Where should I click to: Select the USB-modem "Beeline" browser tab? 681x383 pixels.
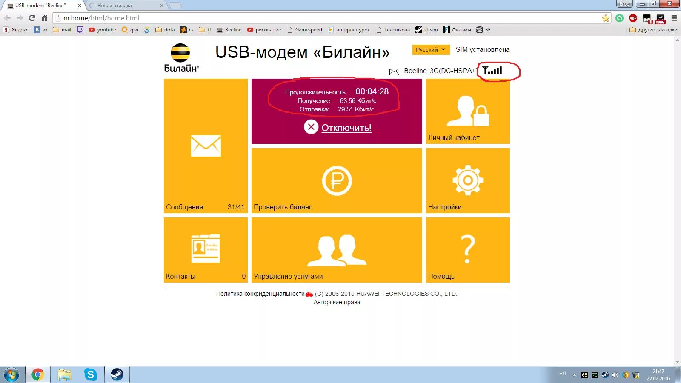pos(43,6)
